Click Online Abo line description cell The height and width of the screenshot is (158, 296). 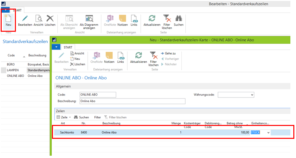tap(109, 133)
